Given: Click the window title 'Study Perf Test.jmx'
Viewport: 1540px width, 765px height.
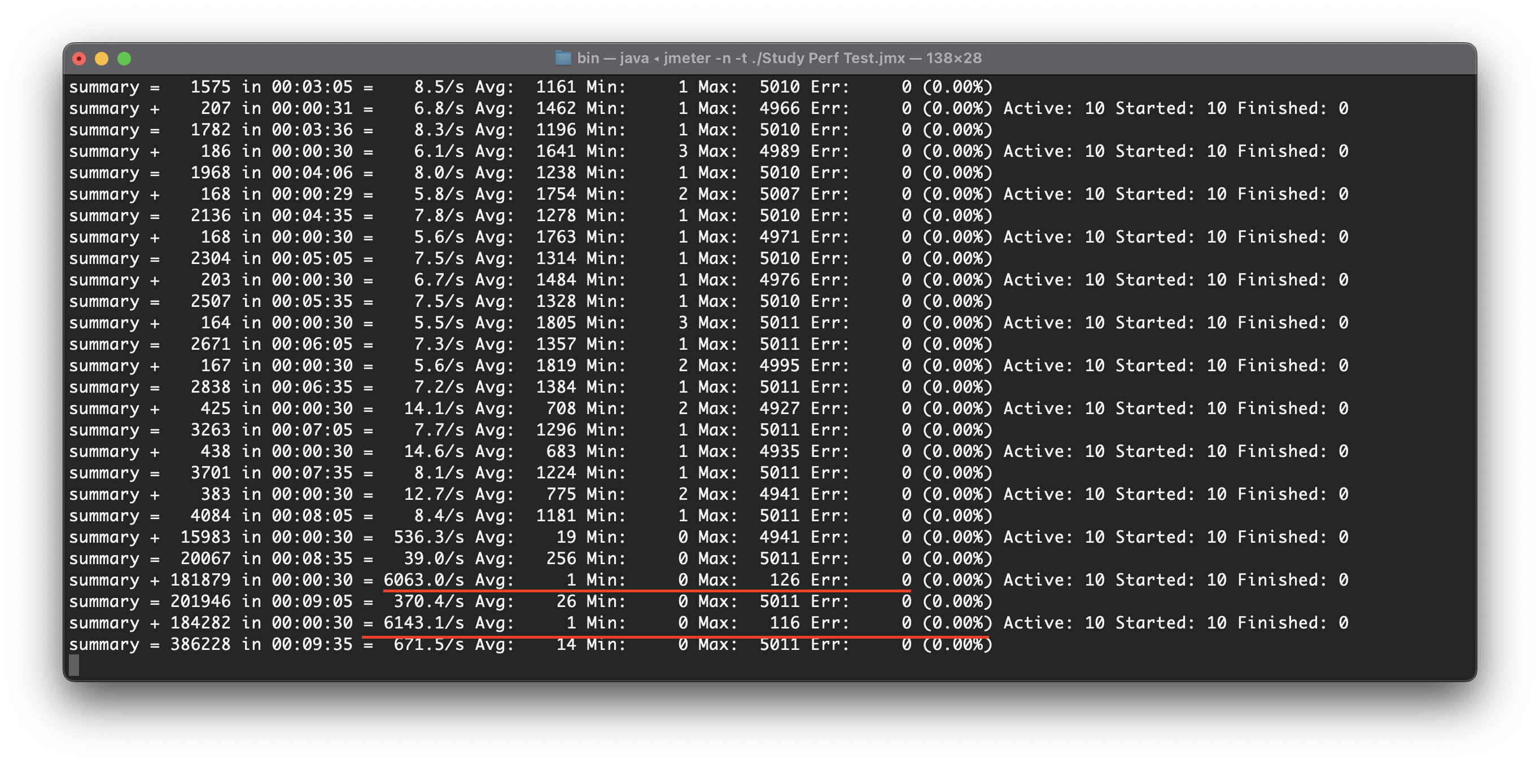Looking at the screenshot, I should (833, 58).
